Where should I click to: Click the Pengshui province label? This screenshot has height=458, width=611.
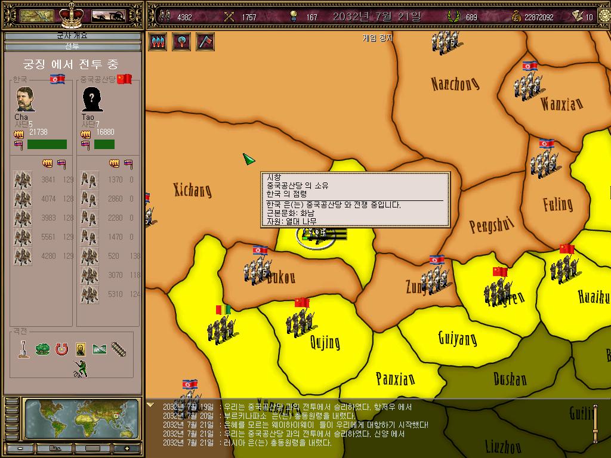(492, 224)
